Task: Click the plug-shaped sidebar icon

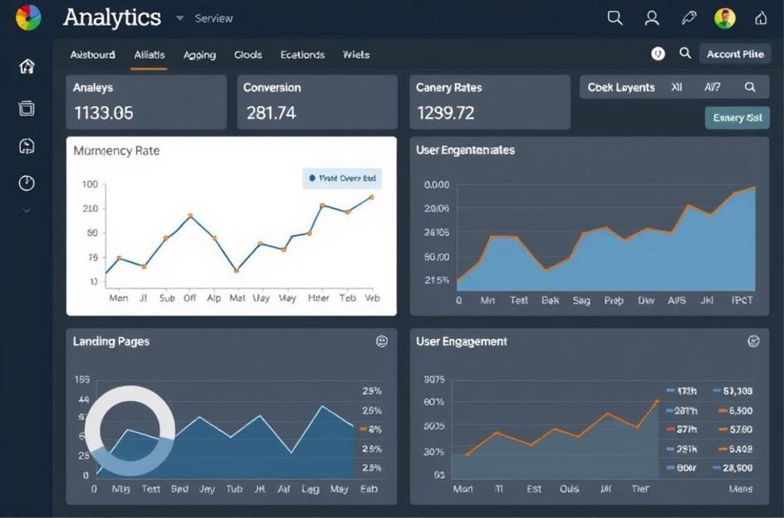Action: click(26, 146)
